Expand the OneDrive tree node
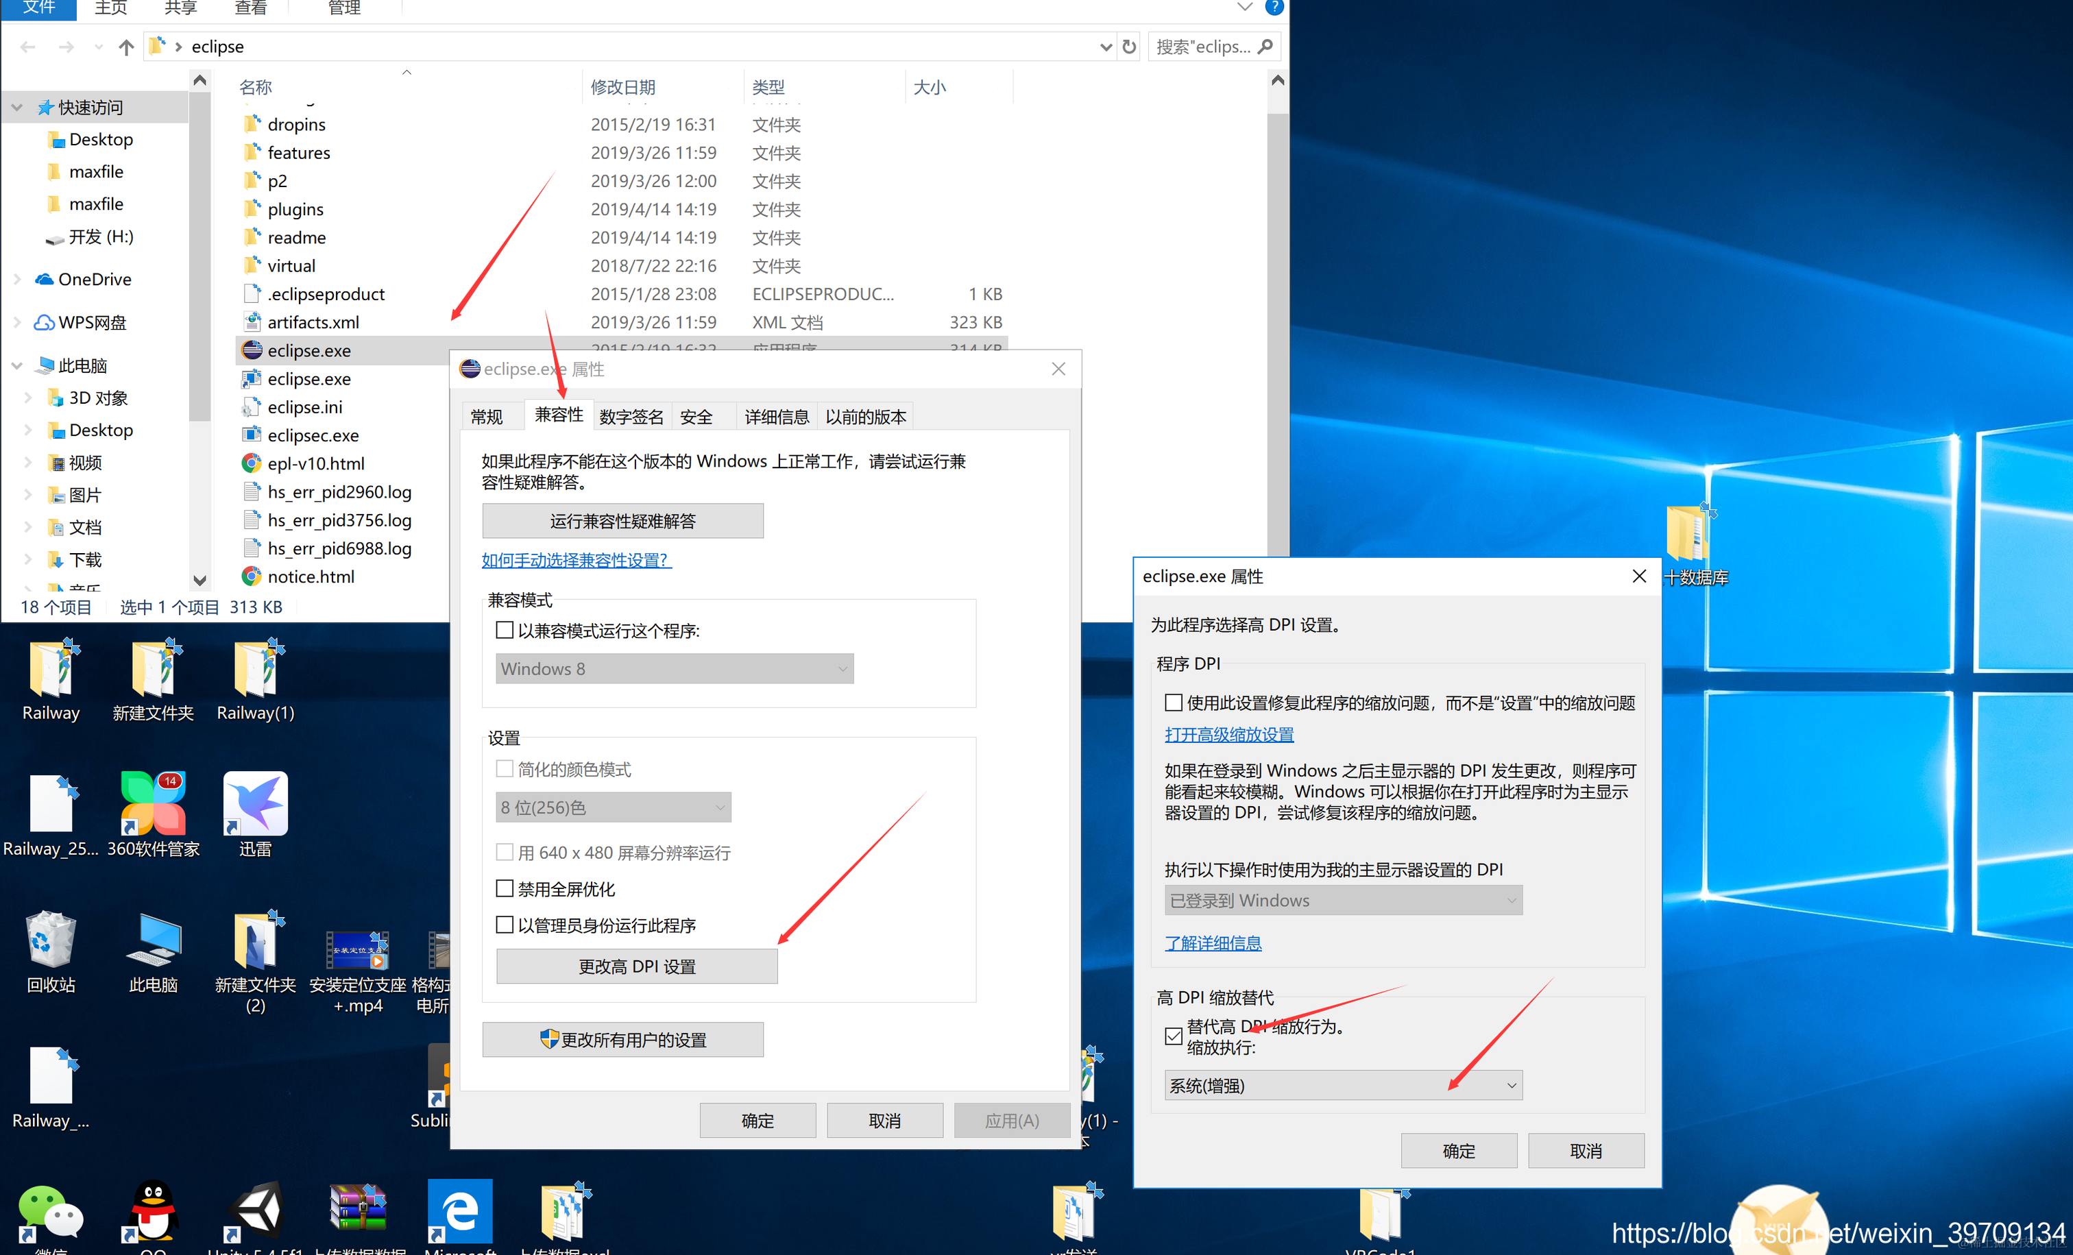 [x=18, y=279]
